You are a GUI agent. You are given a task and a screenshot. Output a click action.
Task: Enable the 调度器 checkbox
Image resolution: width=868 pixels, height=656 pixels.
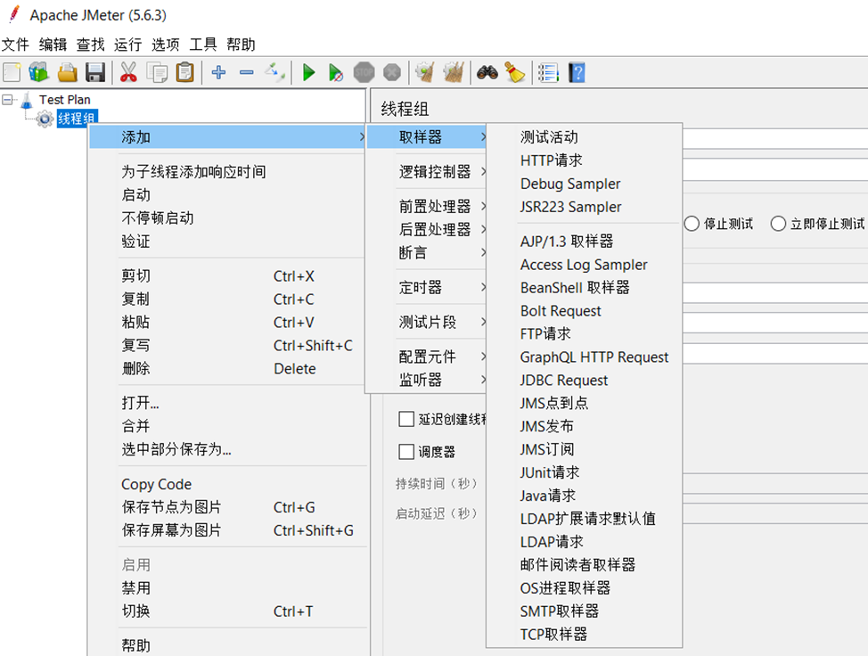[406, 452]
